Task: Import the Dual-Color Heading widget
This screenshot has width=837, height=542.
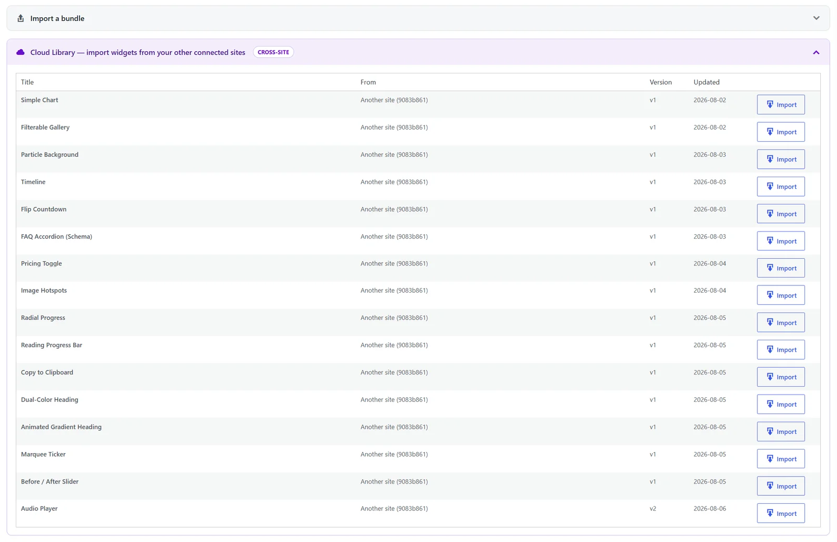Action: 781,404
